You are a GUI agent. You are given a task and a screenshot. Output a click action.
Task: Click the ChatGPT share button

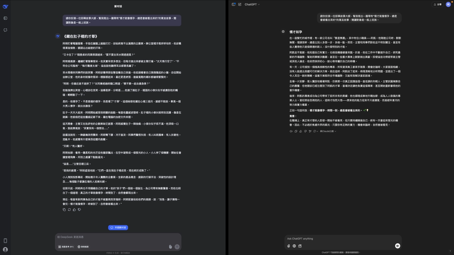pyautogui.click(x=437, y=4)
